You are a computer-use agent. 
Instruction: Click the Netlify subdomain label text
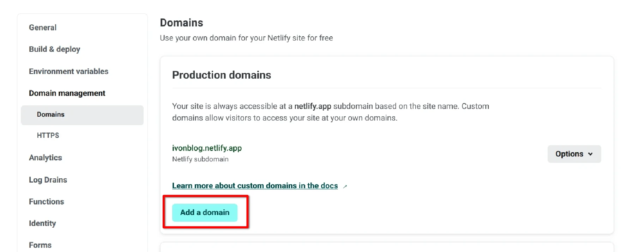coord(200,159)
